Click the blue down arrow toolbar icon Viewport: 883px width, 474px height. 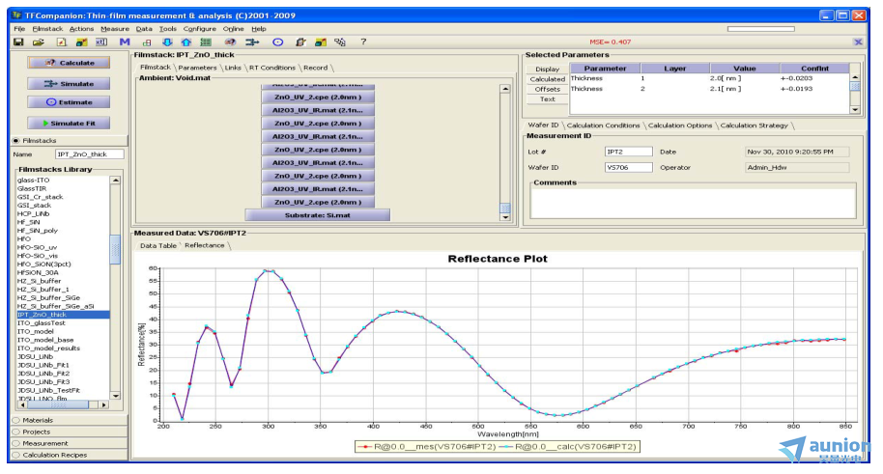[167, 42]
